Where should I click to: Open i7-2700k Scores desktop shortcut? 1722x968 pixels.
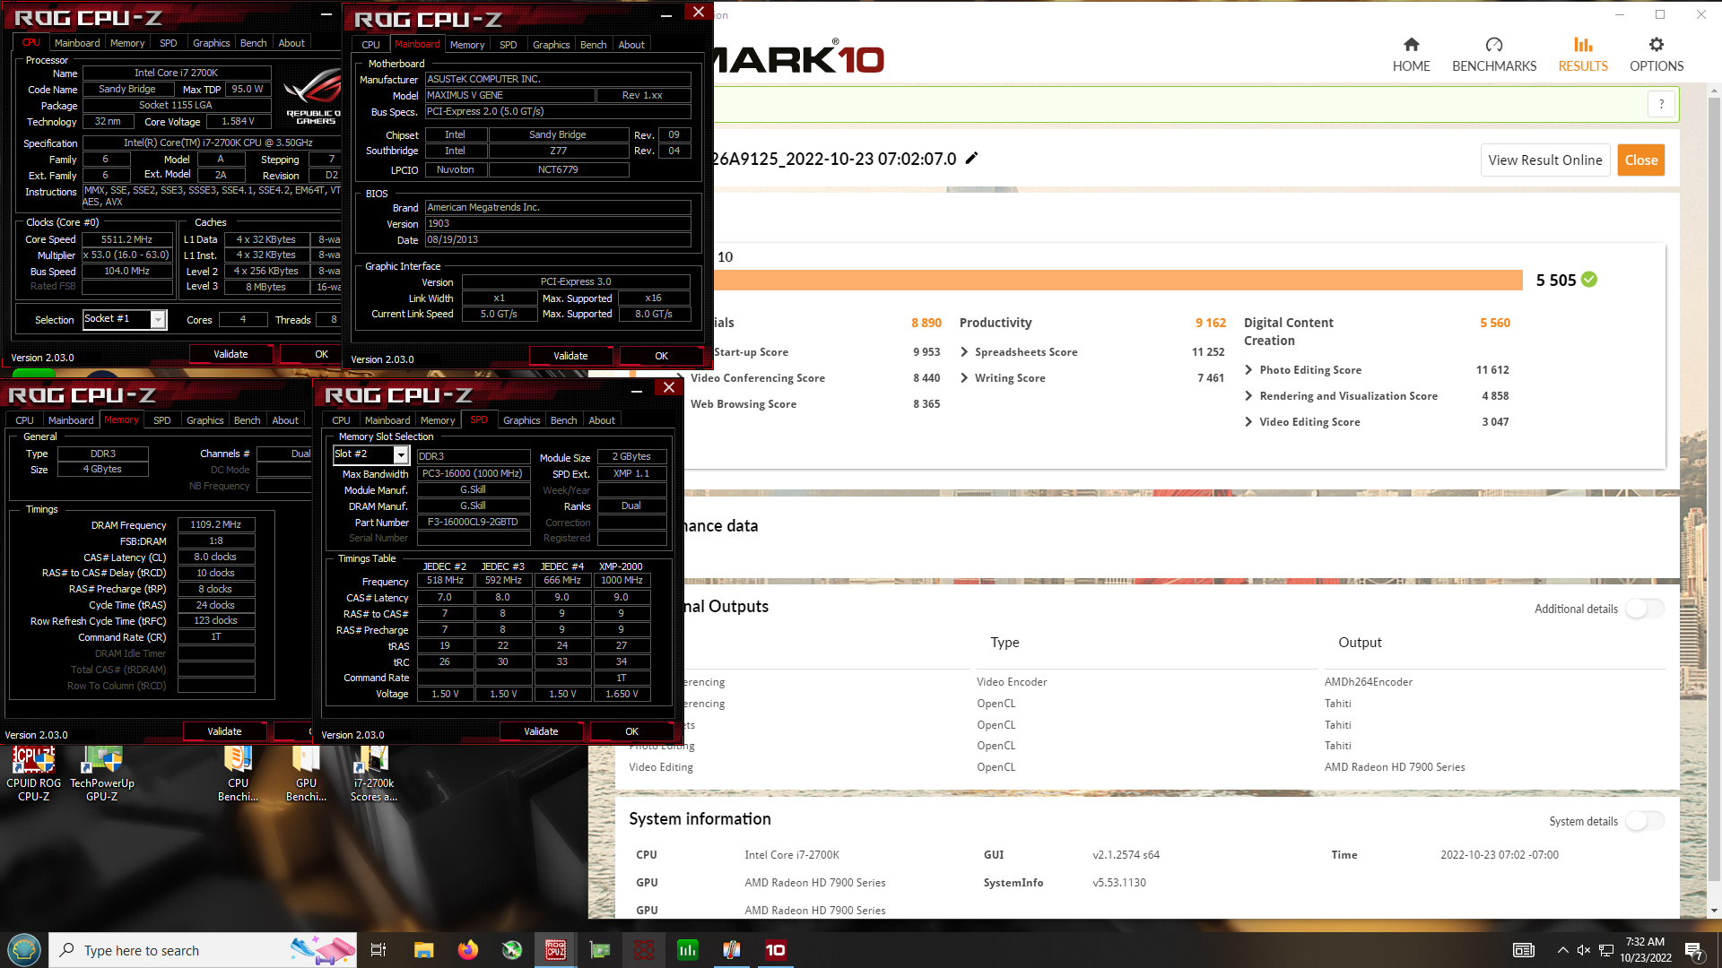click(x=373, y=774)
